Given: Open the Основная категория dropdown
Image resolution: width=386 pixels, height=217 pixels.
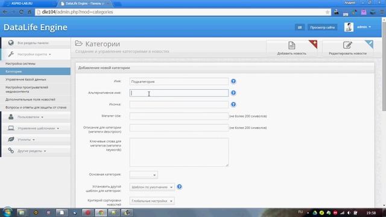Looking at the screenshot, I should pos(144,175).
